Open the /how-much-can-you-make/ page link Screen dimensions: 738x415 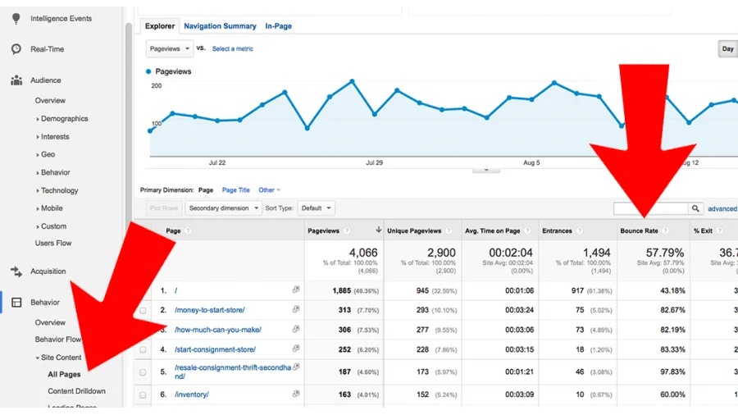click(x=218, y=330)
